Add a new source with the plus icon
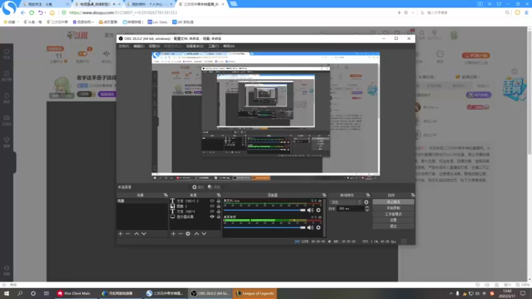 [174, 234]
